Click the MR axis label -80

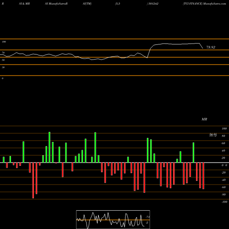click(x=224, y=195)
